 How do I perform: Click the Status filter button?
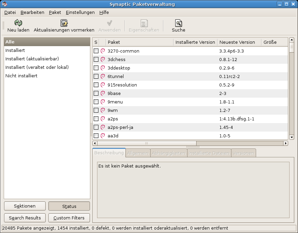(x=69, y=206)
